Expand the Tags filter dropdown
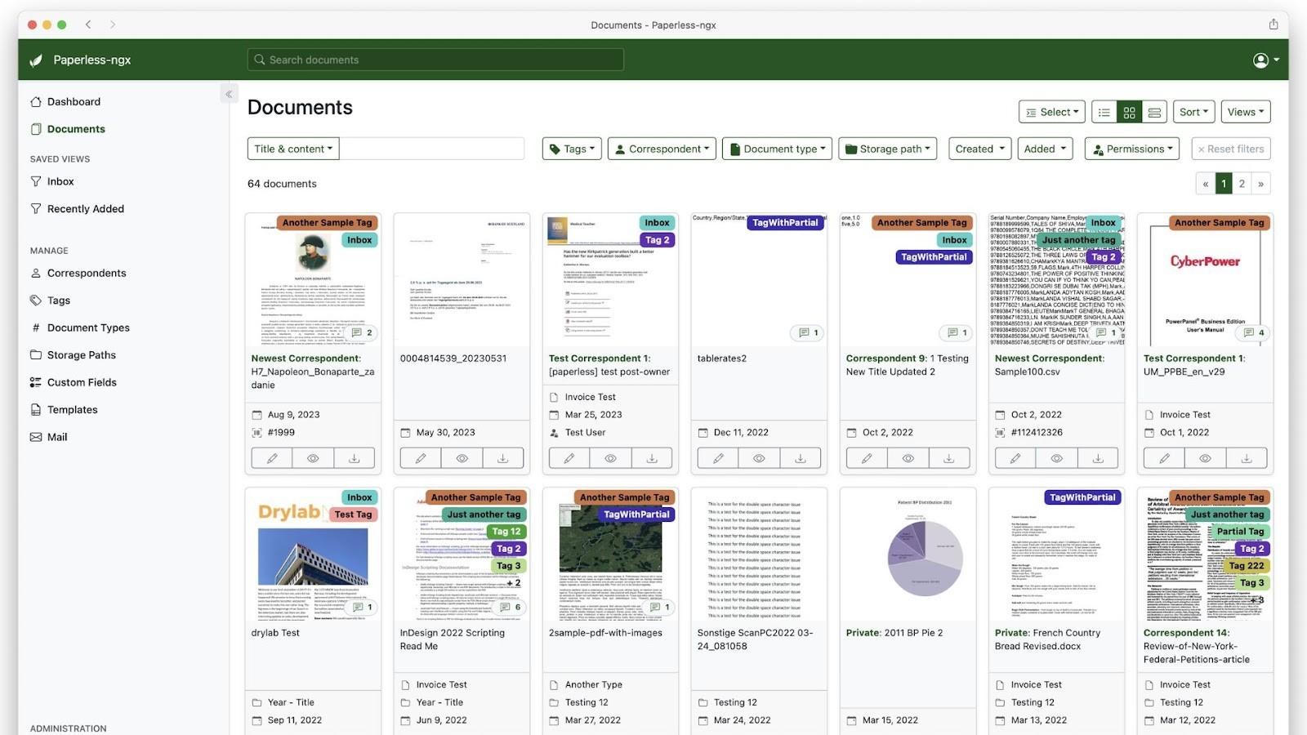Image resolution: width=1307 pixels, height=735 pixels. pos(572,149)
